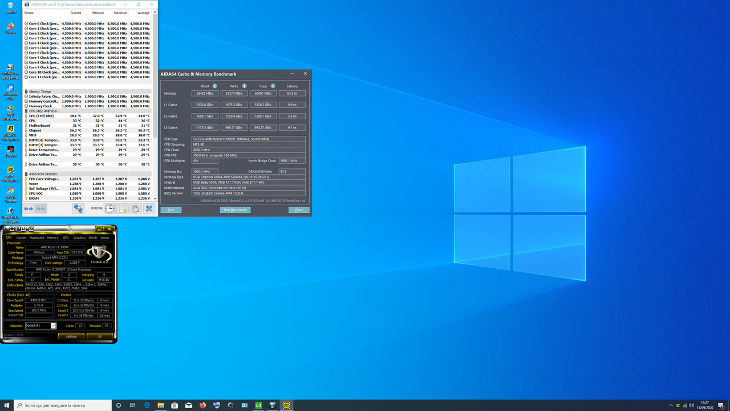Click the taskbar search box
Screen dimensions: 730x411
click(x=63, y=405)
